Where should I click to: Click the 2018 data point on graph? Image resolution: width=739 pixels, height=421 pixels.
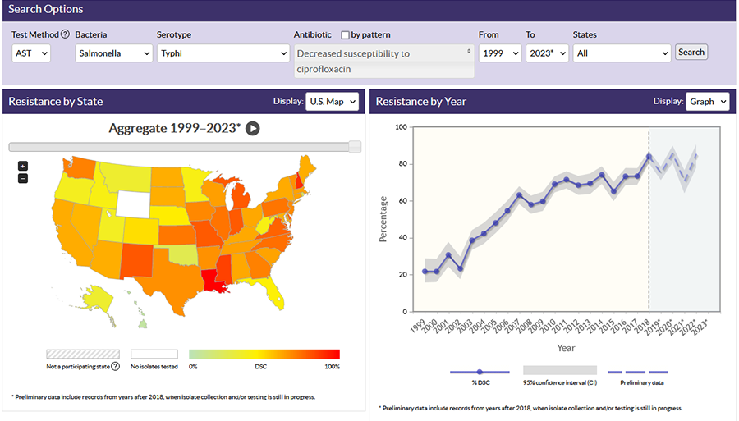[649, 157]
